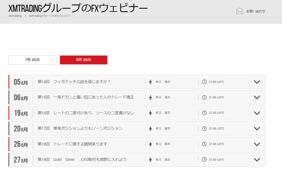The width and height of the screenshot is (282, 180).
Task: Click the presenter icon in 第16回 row
Action: pos(151,113)
